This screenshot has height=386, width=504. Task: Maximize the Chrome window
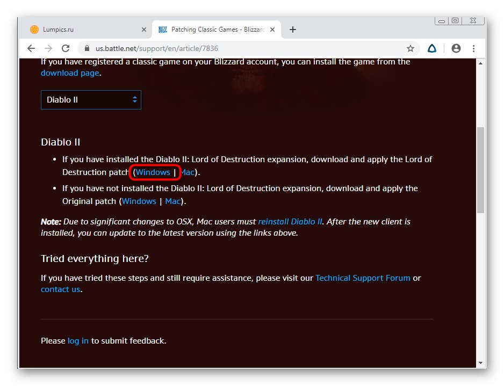(455, 20)
